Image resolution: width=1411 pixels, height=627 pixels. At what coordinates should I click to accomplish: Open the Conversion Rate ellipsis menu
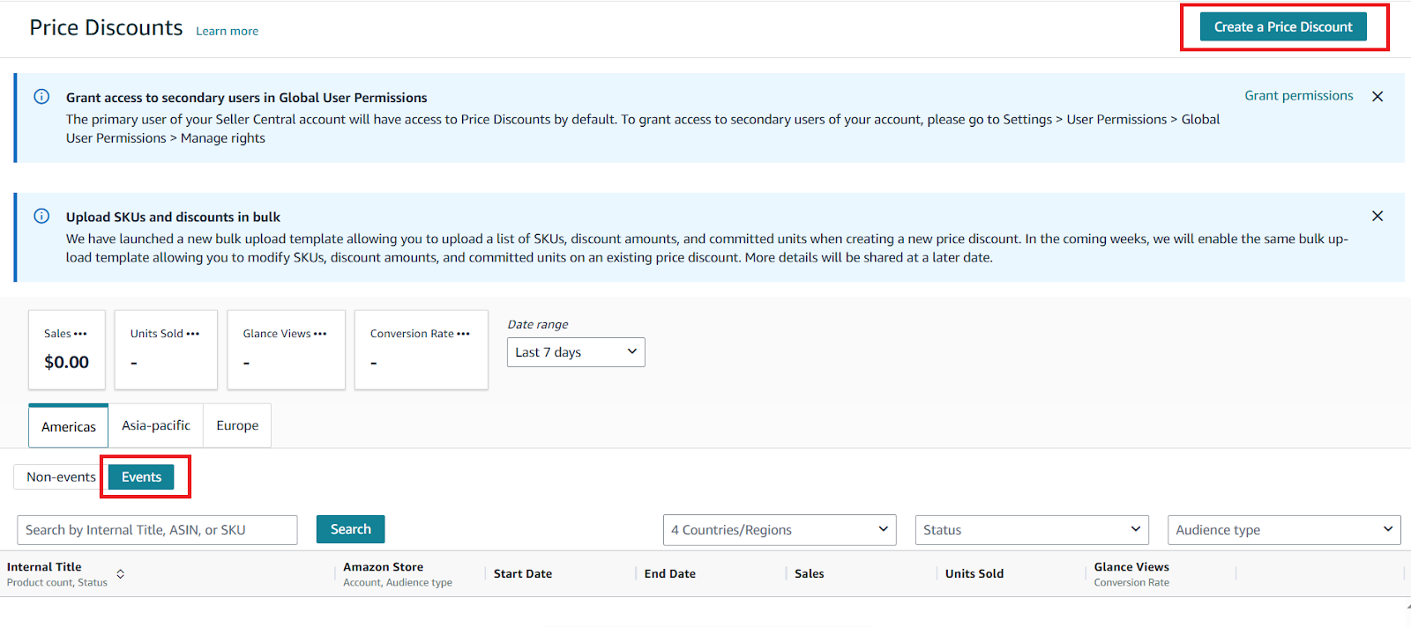(463, 334)
